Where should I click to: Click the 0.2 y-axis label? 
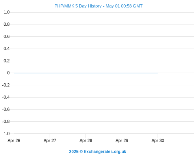point(7,61)
